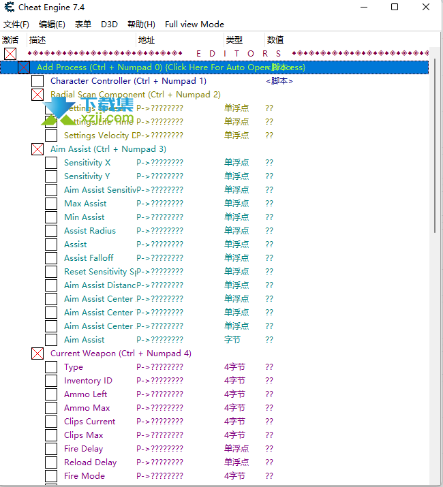Select the Aim Assist Distance description text
The height and width of the screenshot is (487, 443).
(x=100, y=285)
